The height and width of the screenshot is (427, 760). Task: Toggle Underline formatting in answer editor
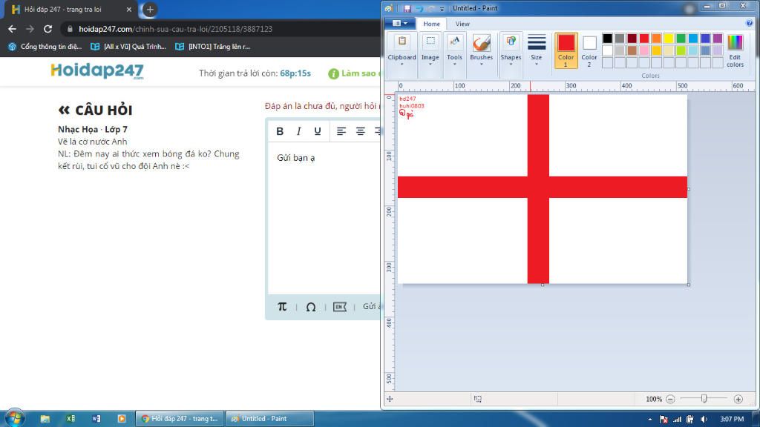coord(318,131)
